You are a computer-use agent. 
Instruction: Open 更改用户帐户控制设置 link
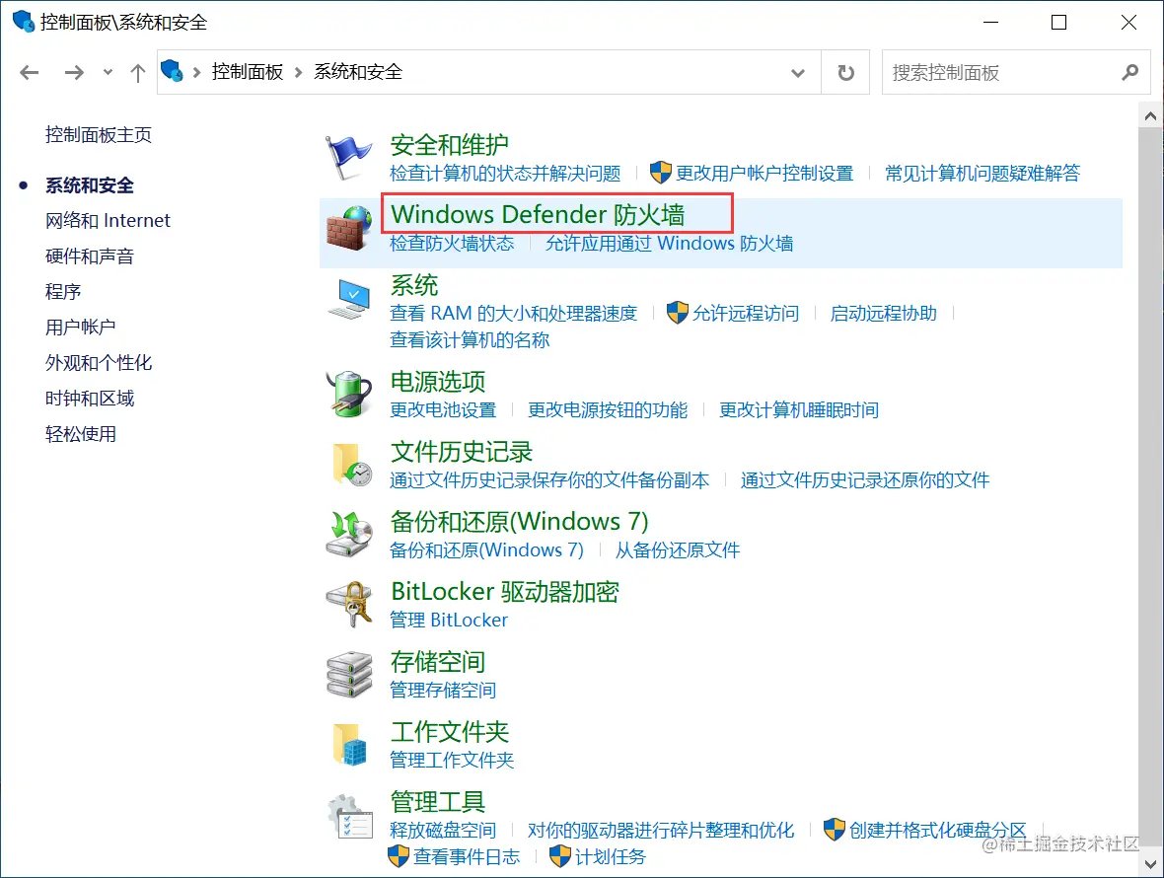(764, 174)
